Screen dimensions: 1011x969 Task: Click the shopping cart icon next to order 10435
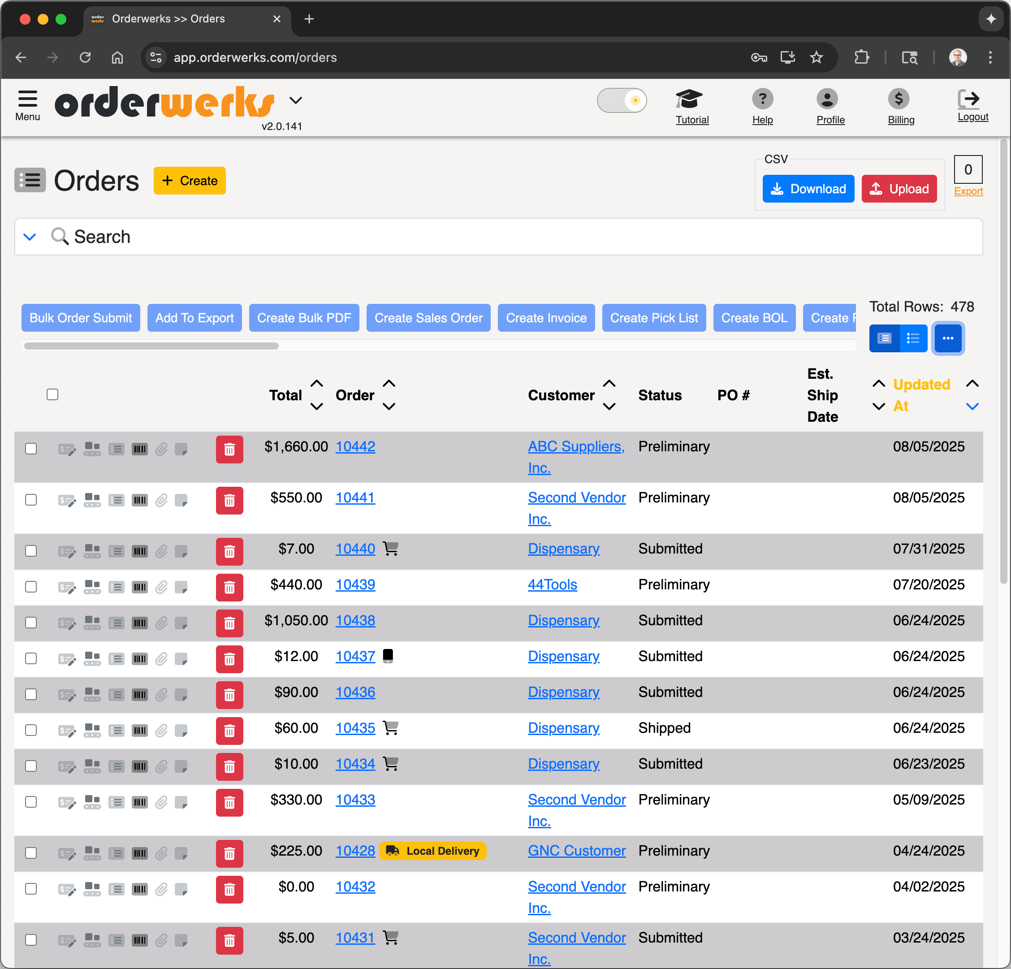pos(390,728)
